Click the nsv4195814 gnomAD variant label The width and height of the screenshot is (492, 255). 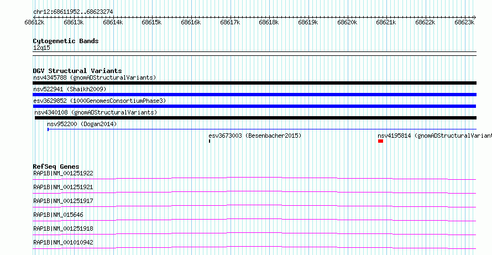pyautogui.click(x=435, y=136)
